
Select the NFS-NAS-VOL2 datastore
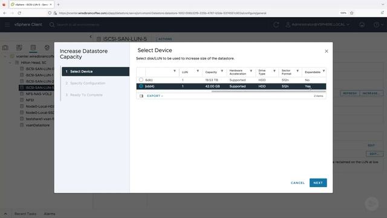[39, 94]
